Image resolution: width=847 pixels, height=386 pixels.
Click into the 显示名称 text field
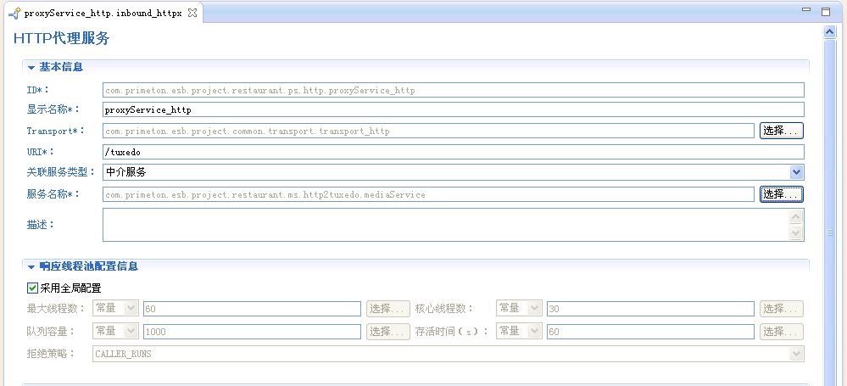[x=452, y=109]
